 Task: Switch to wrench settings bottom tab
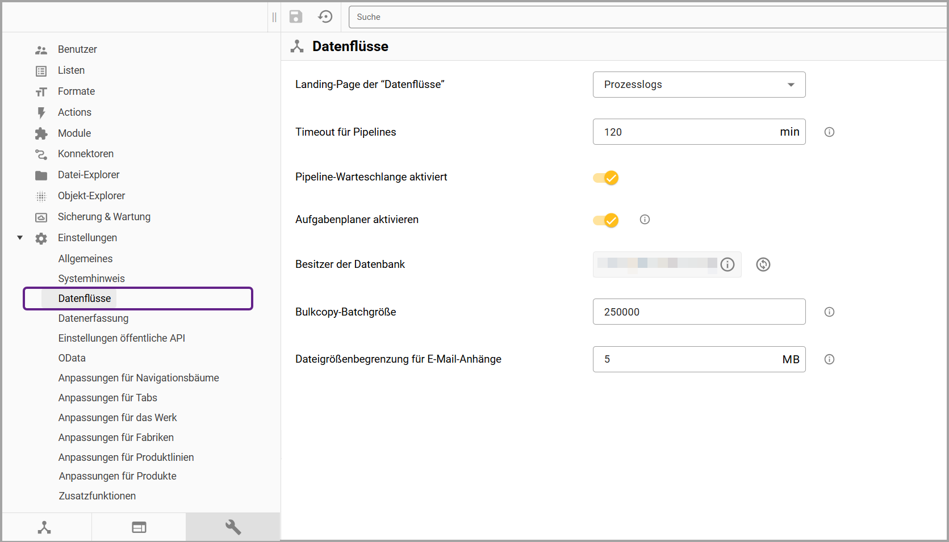coord(233,527)
